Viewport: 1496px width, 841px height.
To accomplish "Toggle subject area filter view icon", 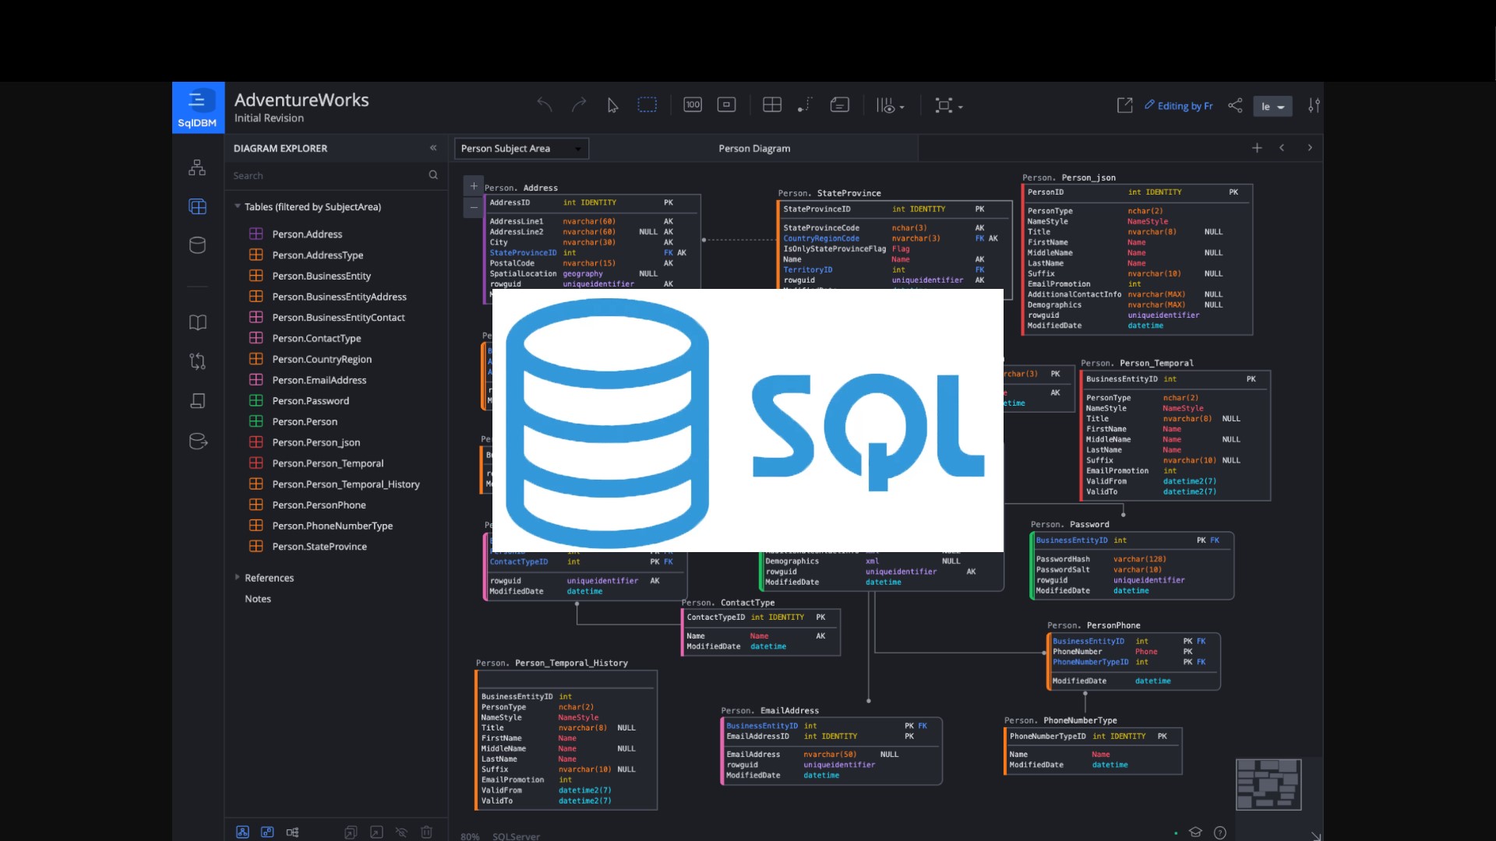I will click(243, 832).
